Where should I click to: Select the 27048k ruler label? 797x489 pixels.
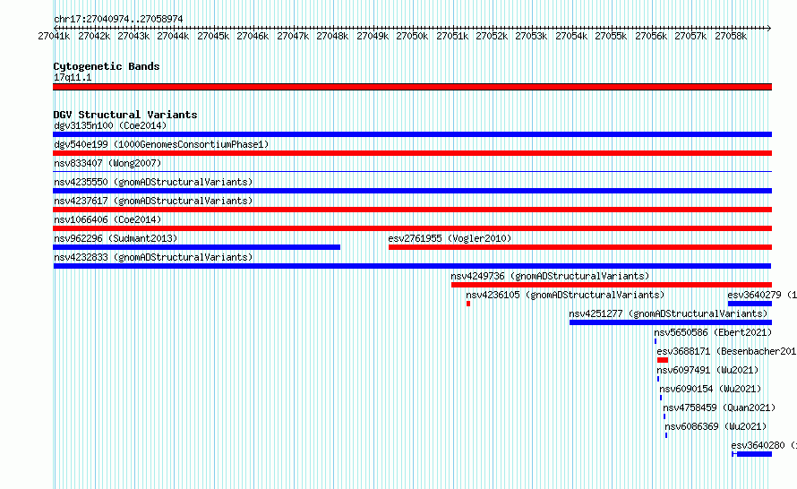[332, 36]
